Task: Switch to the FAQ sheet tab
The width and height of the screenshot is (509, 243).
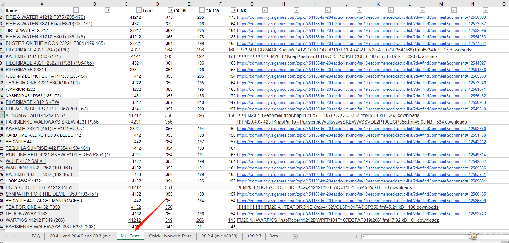Action: tap(36, 236)
